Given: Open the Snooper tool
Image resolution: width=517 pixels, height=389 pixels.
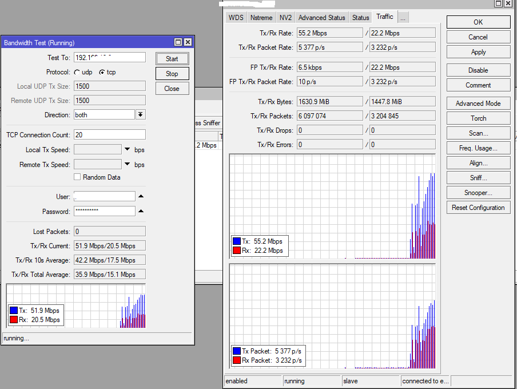Looking at the screenshot, I should pyautogui.click(x=478, y=193).
